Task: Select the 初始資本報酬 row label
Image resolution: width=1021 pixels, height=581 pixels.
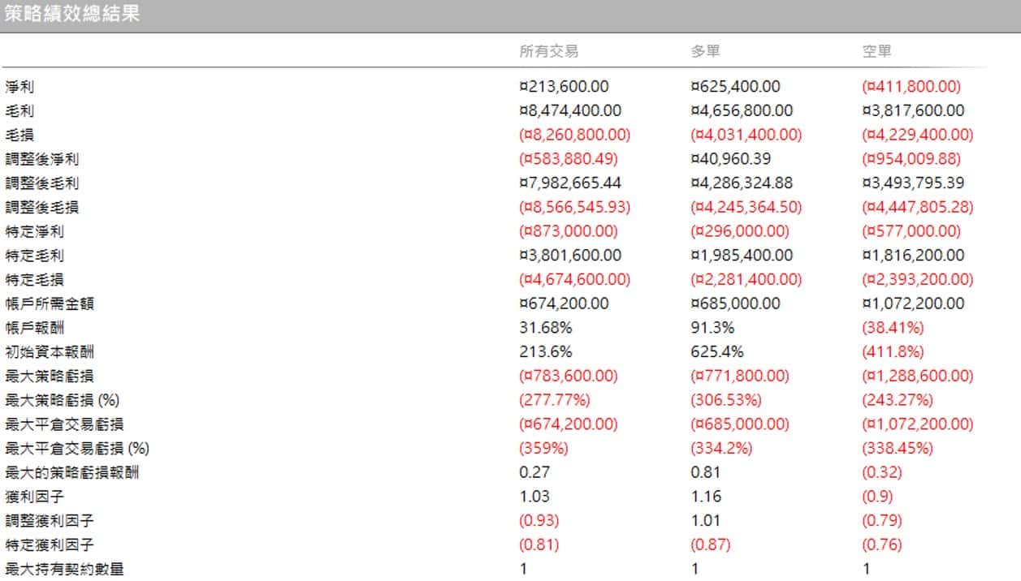Action: click(x=54, y=353)
